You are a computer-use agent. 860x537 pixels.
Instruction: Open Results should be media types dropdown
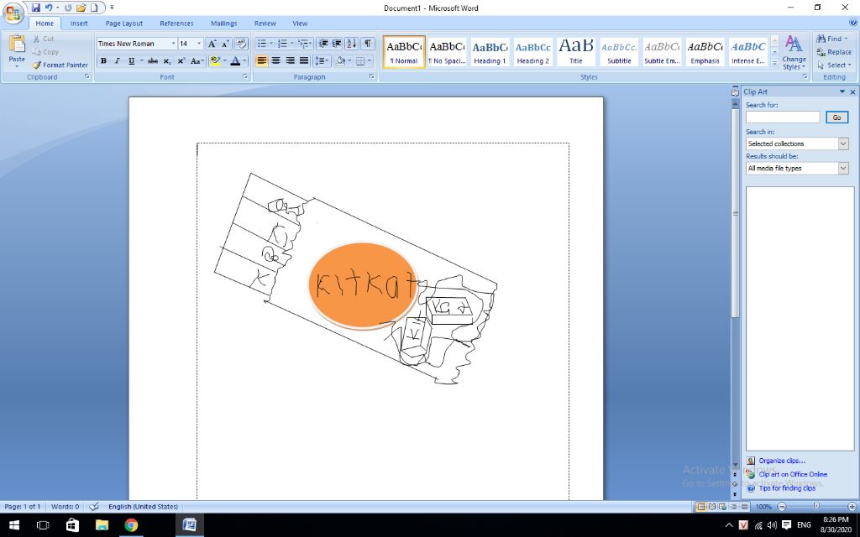[x=843, y=168]
